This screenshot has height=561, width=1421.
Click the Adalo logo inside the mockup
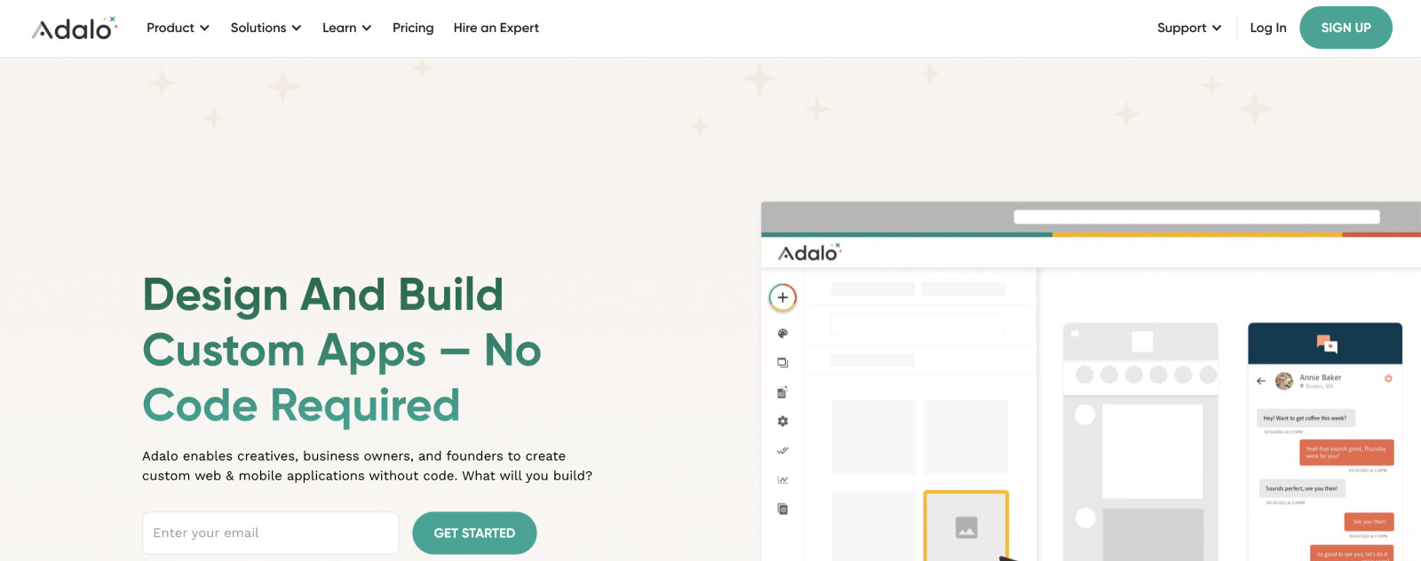(809, 253)
